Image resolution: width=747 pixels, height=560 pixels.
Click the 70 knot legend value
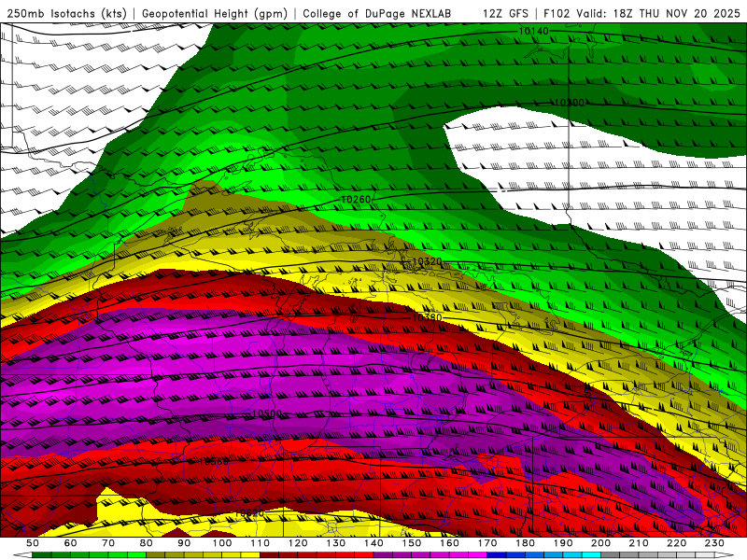click(x=108, y=543)
